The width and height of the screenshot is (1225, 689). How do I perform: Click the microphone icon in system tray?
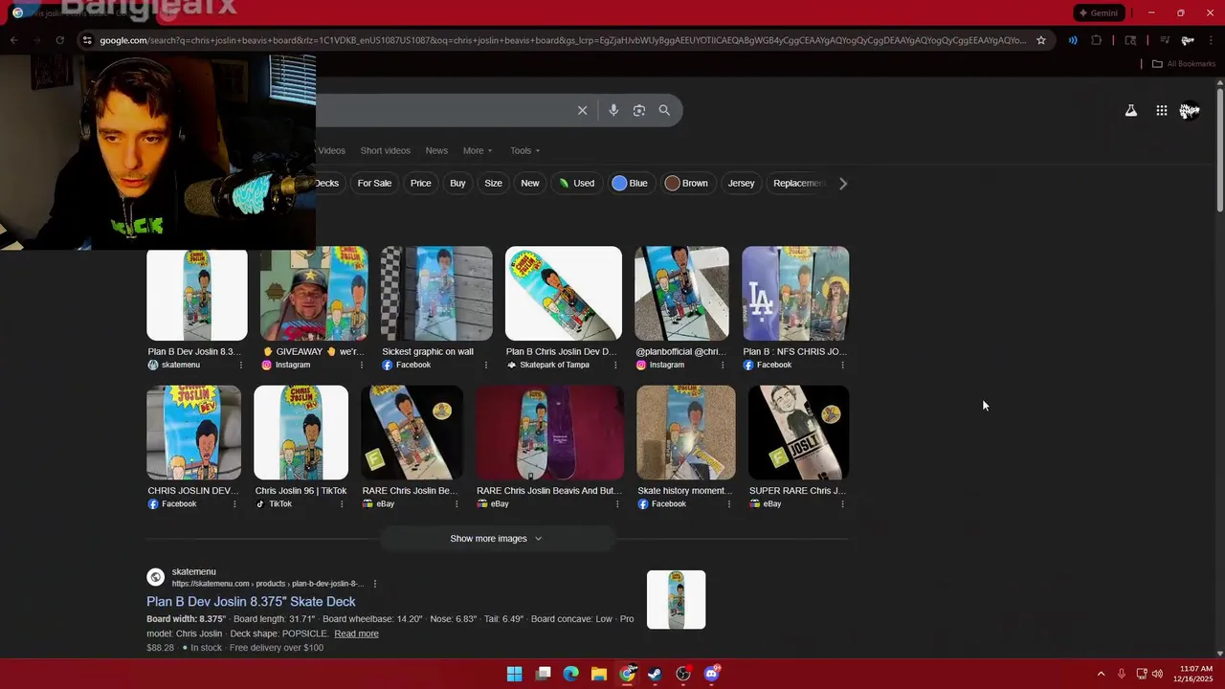(x=1122, y=674)
